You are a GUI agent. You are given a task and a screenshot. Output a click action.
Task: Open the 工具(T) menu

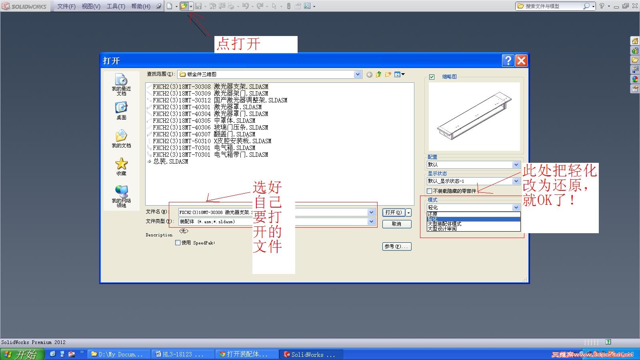pyautogui.click(x=116, y=6)
